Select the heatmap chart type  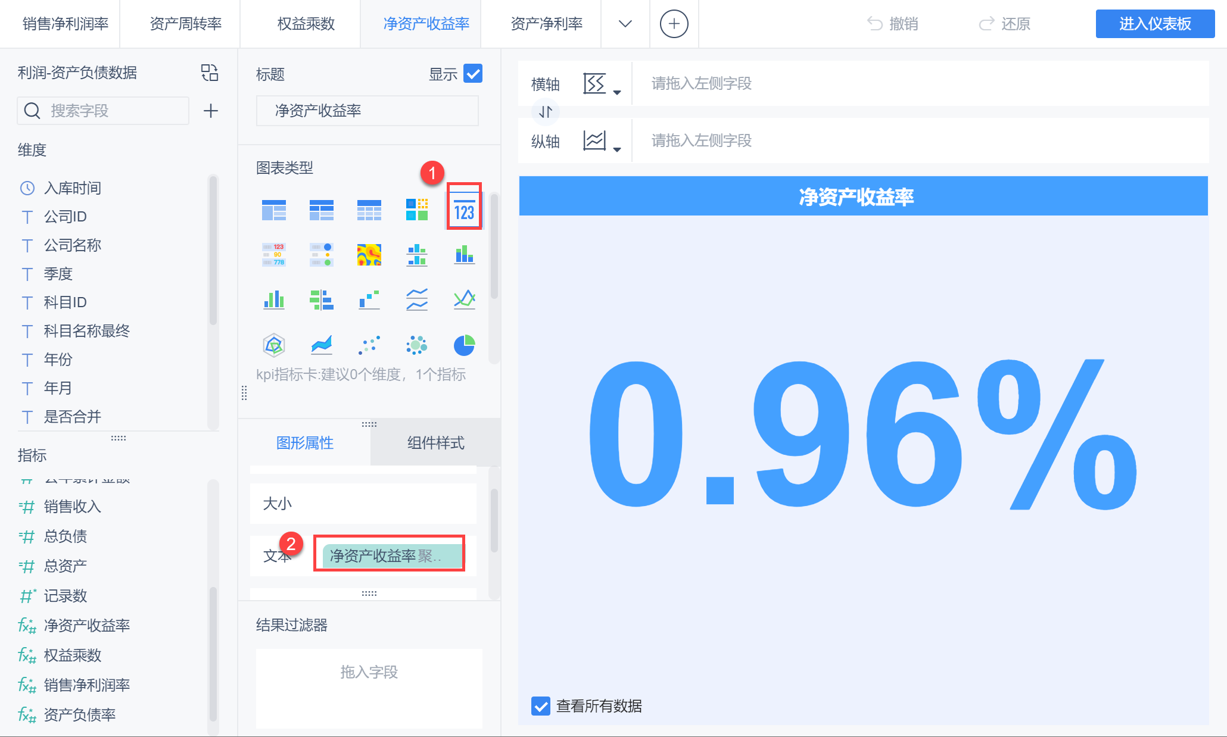coord(369,254)
